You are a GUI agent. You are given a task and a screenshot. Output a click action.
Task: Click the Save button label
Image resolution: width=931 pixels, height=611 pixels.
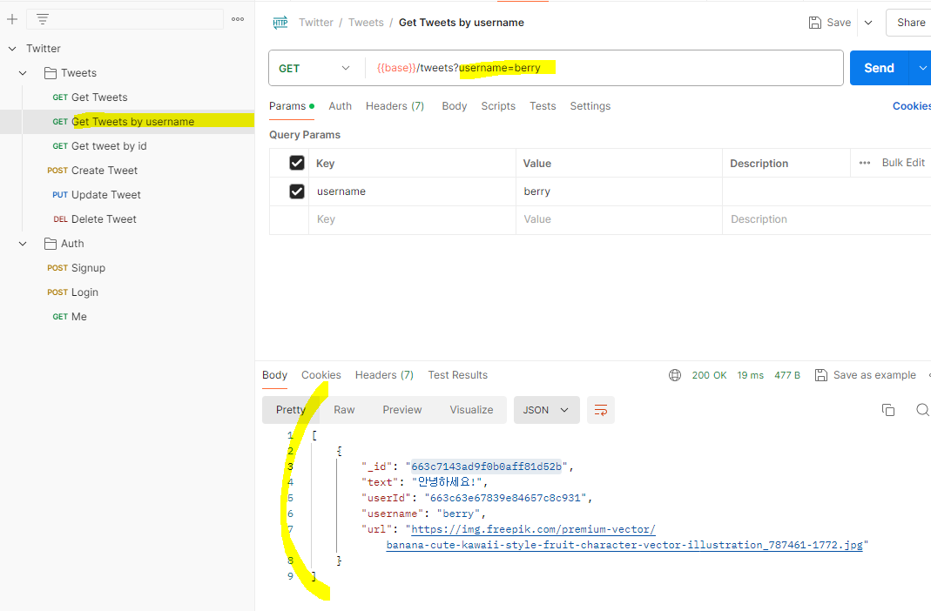point(839,23)
